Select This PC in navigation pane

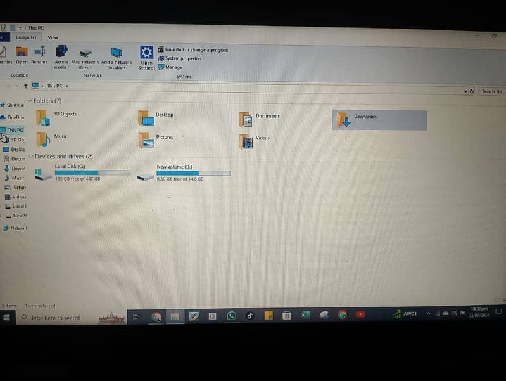pyautogui.click(x=12, y=130)
